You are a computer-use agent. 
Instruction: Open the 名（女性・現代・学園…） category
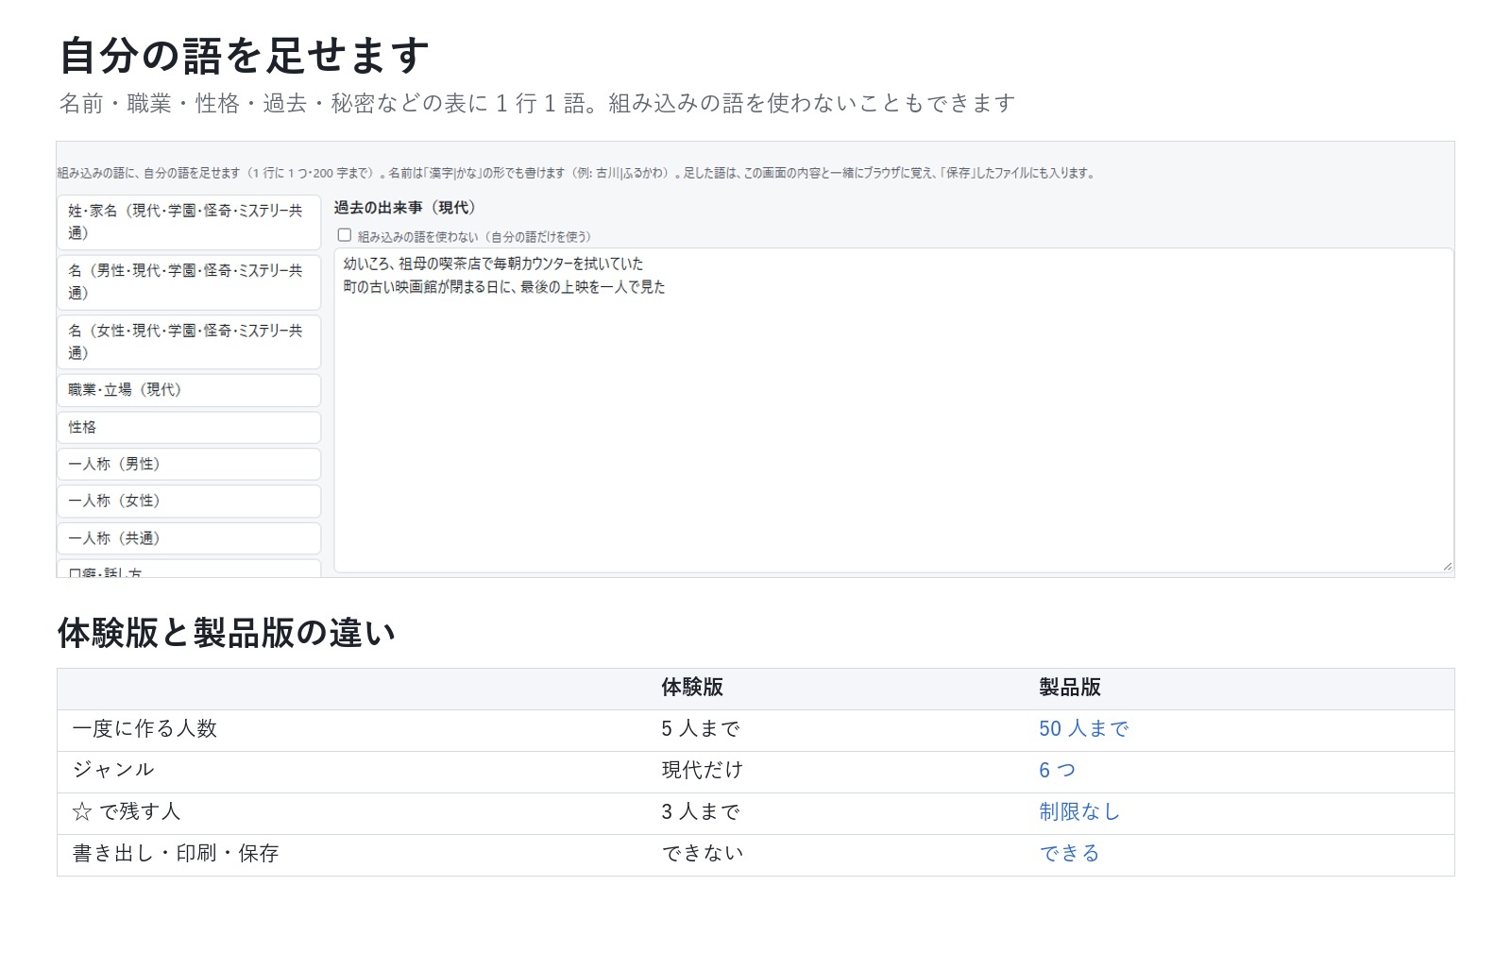tap(189, 342)
